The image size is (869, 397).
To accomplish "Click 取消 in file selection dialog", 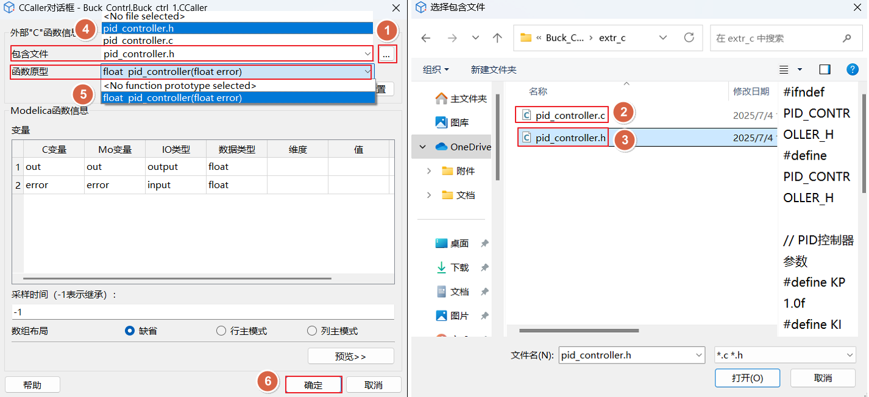I will click(823, 378).
